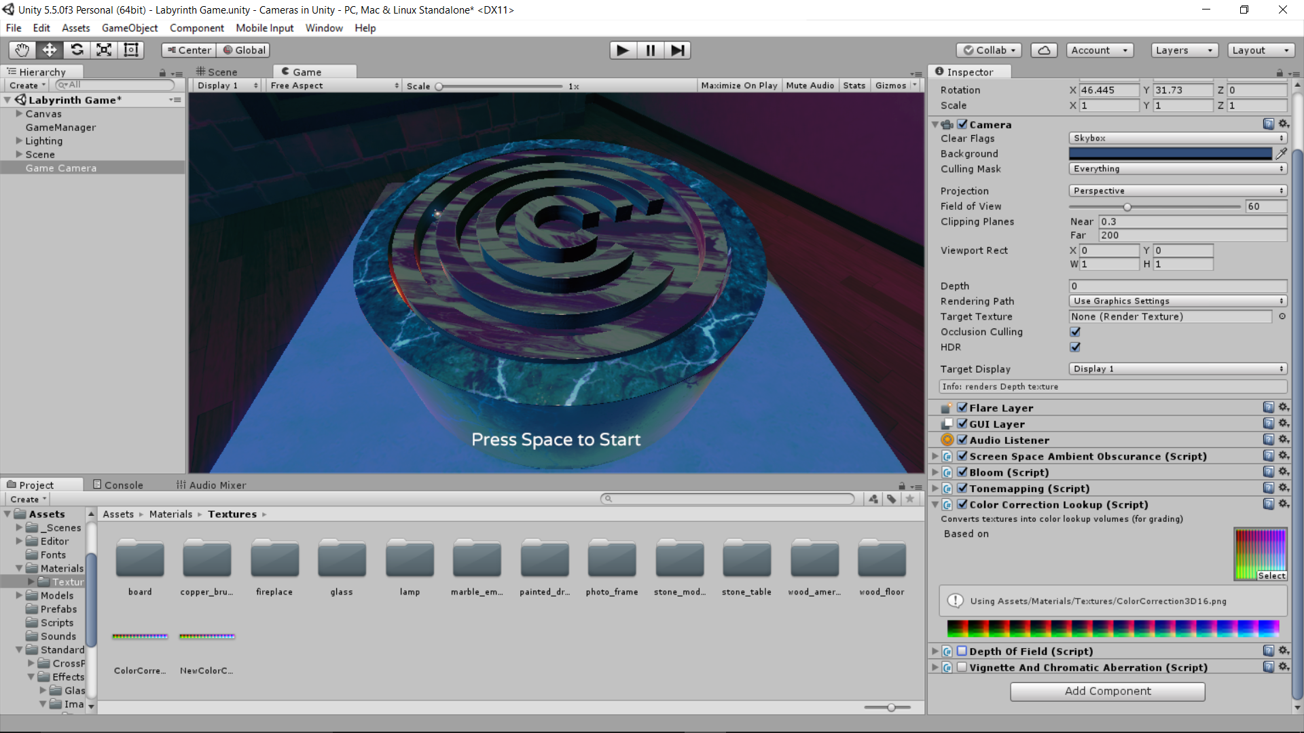Enable Vignette And Chromatic Aberration script
Image resolution: width=1304 pixels, height=733 pixels.
click(962, 667)
